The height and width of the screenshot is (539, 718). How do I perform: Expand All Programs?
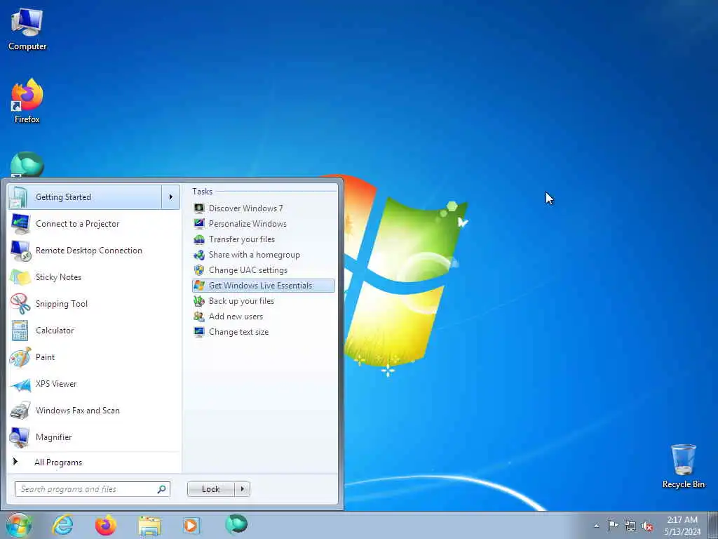94,462
